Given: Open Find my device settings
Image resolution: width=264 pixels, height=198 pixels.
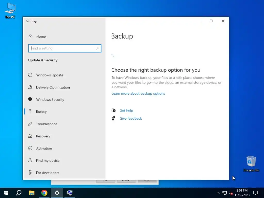Looking at the screenshot, I should click(48, 160).
